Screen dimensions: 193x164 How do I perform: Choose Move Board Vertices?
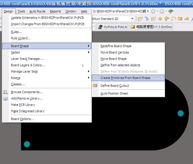click(128, 52)
